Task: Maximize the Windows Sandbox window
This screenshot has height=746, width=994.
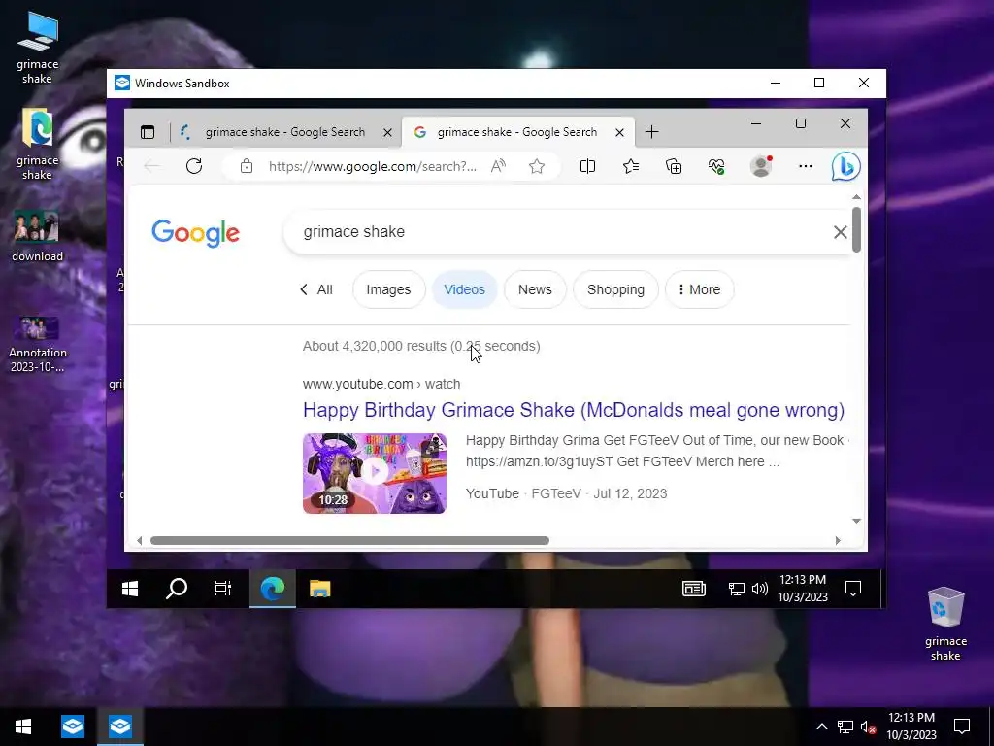Action: pyautogui.click(x=819, y=84)
